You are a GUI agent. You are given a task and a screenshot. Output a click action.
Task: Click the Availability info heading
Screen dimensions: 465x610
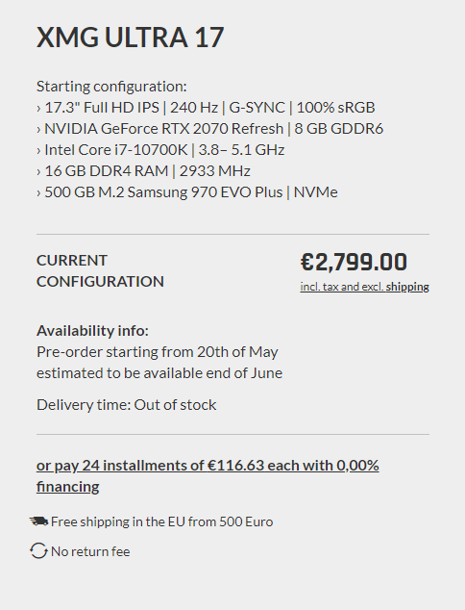click(92, 331)
